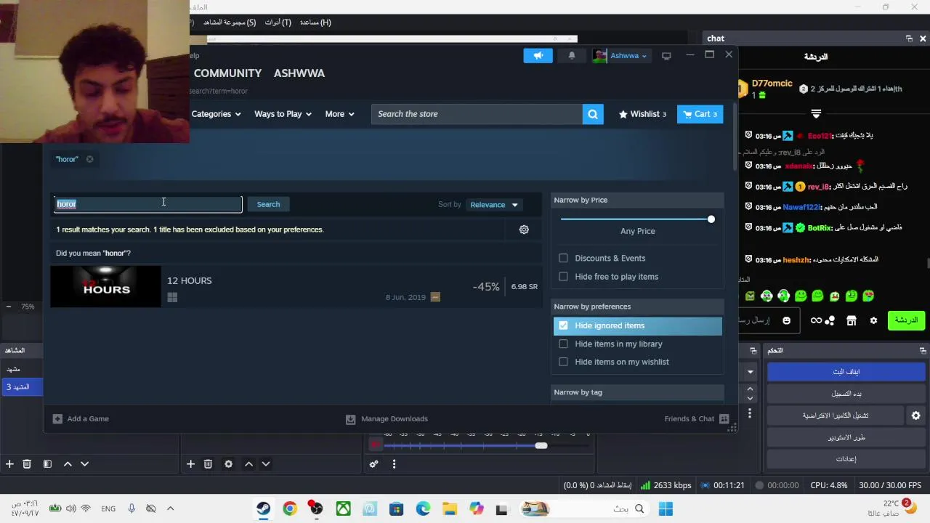Click the Search the store field
The image size is (930, 523).
[477, 114]
